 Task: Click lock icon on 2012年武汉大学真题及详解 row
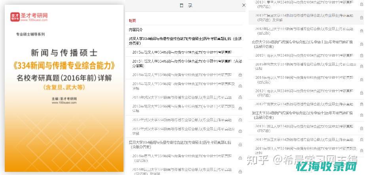click(240, 131)
